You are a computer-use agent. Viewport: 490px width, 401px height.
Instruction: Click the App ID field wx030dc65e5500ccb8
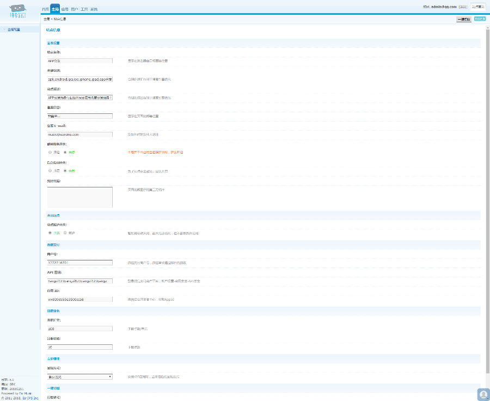click(79, 299)
